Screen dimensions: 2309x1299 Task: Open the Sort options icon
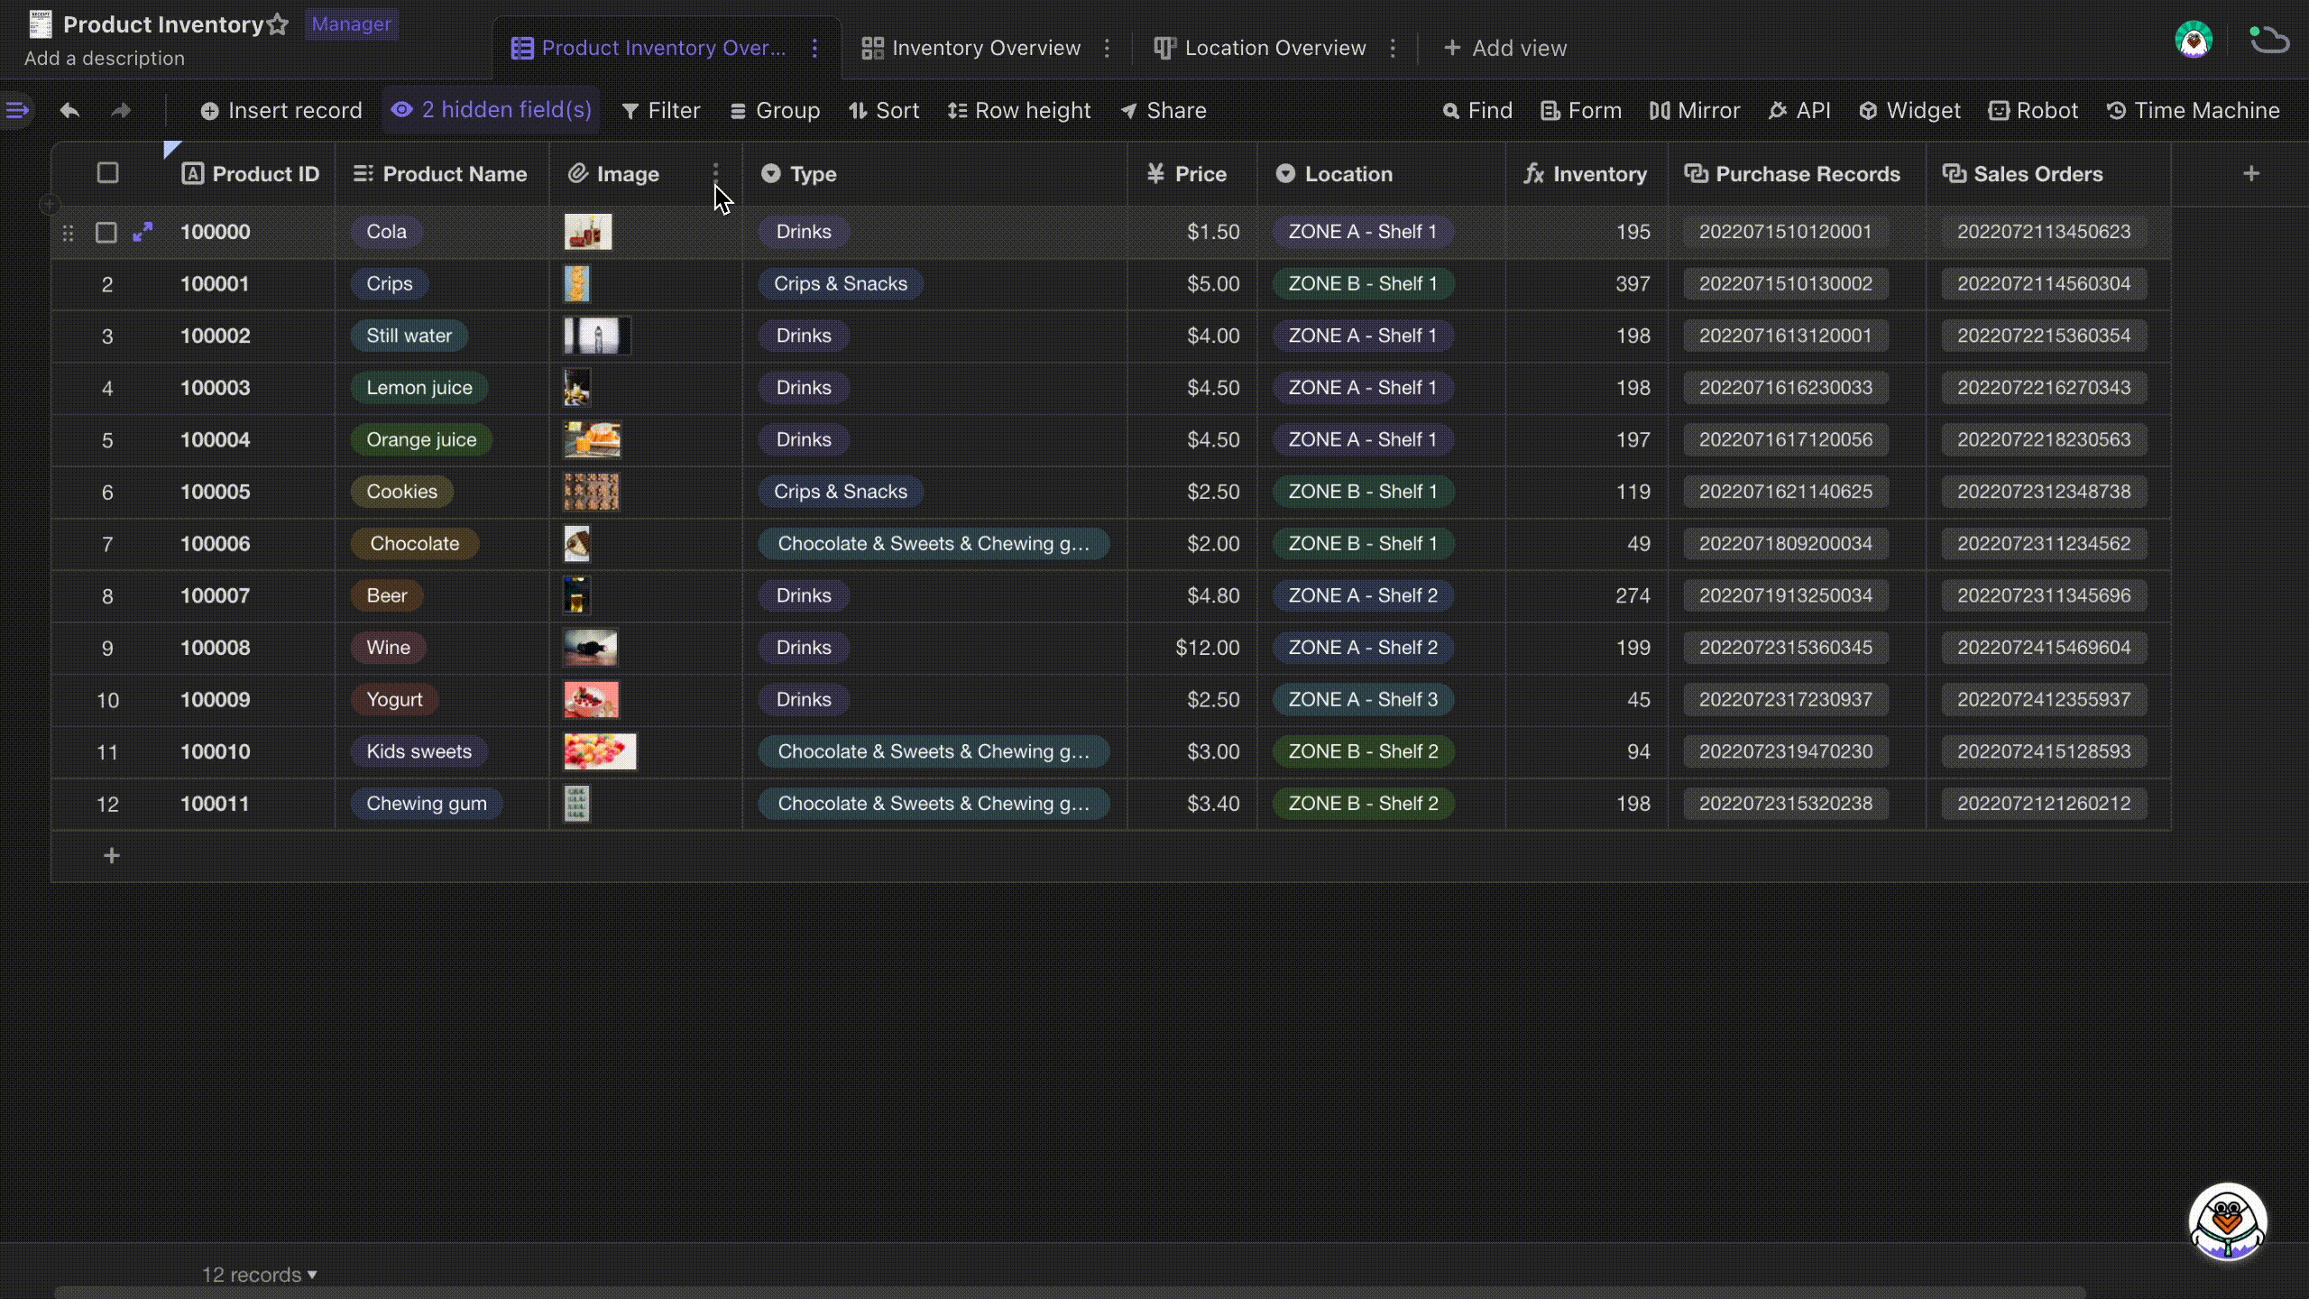point(882,109)
